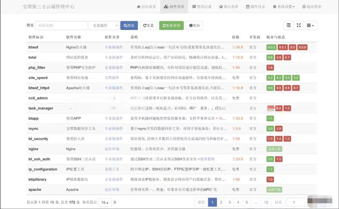Viewport: 339px width, 209px height.
Task: Click the Apache防火墙 software name
Action: click(78, 88)
